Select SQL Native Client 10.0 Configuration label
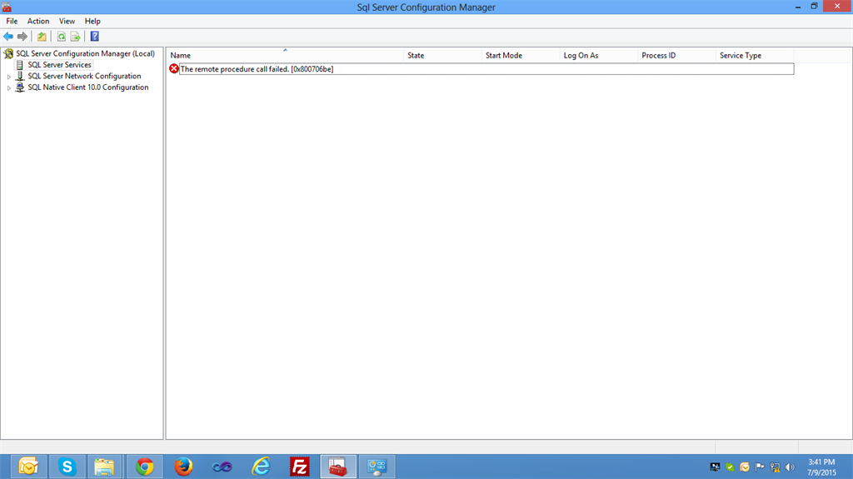Screen dimensions: 853x479 [x=88, y=87]
